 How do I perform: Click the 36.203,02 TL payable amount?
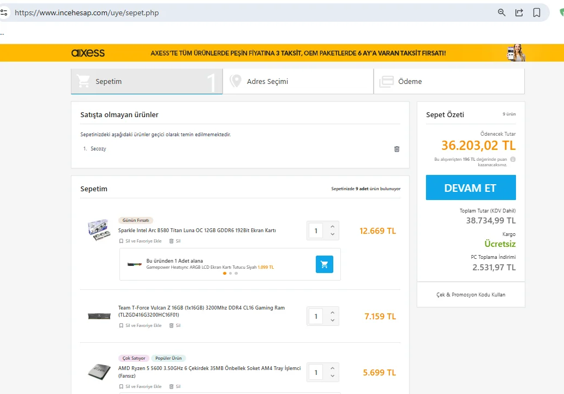pos(478,146)
